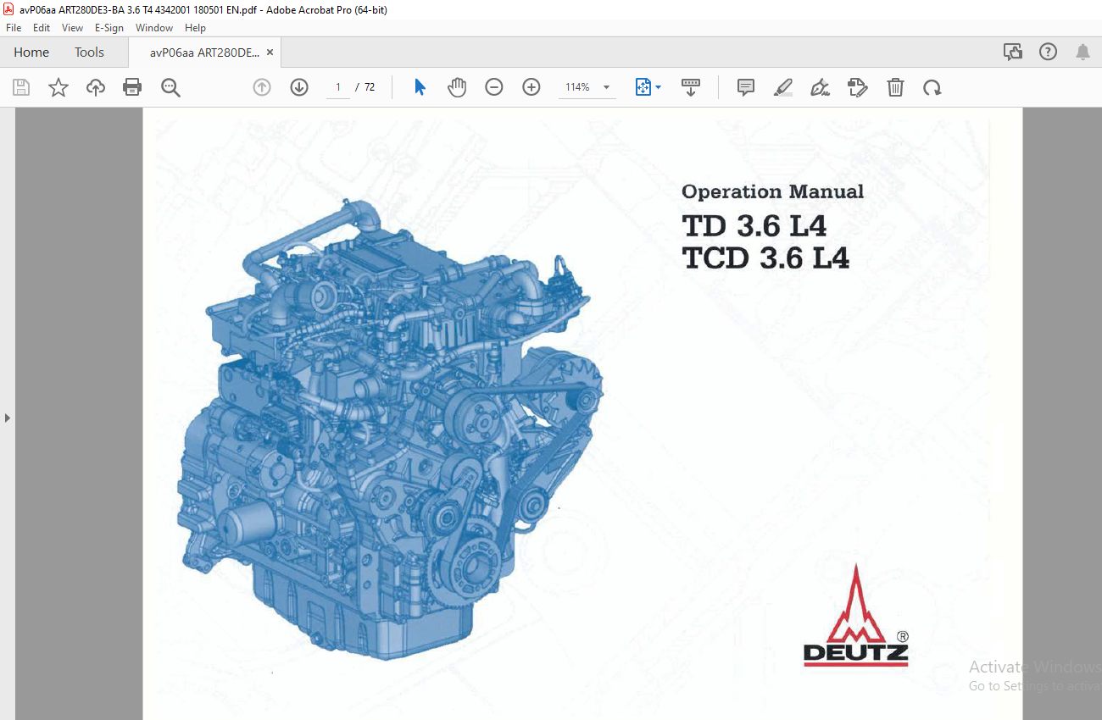Click the page number input field
Image resolution: width=1102 pixels, height=720 pixels.
point(338,87)
